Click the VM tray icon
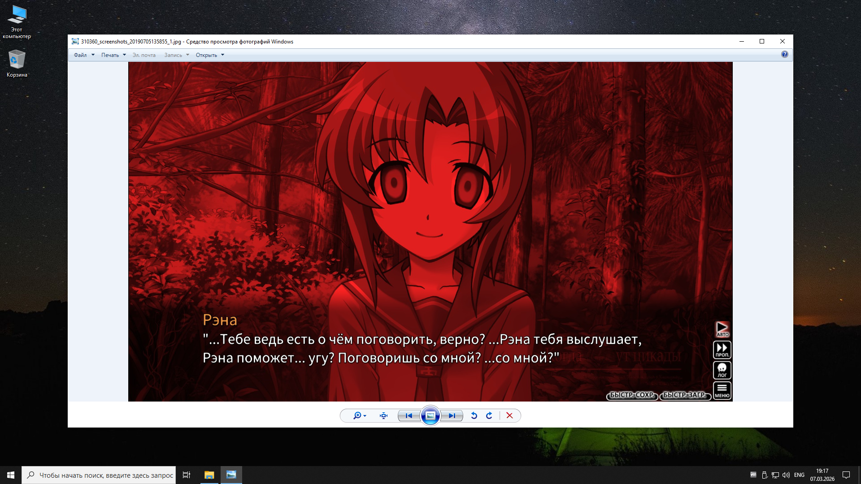861x484 pixels. pyautogui.click(x=753, y=475)
